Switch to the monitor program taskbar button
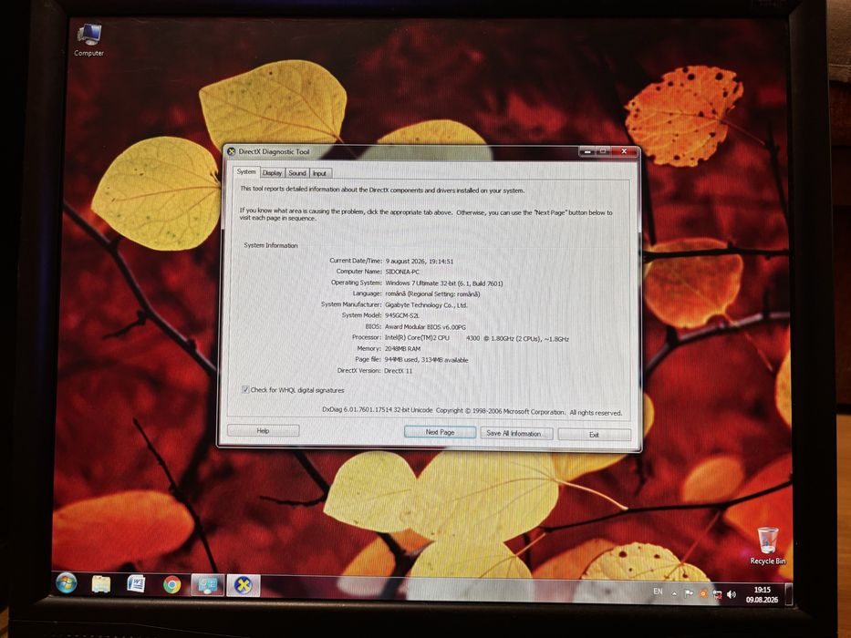The width and height of the screenshot is (851, 638). (208, 585)
